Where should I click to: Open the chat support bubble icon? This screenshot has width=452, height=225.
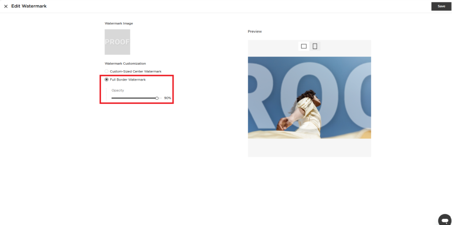coord(444,220)
